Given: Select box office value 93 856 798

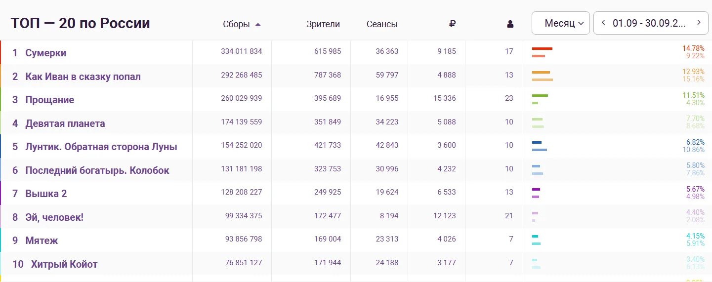Looking at the screenshot, I should pyautogui.click(x=244, y=240).
